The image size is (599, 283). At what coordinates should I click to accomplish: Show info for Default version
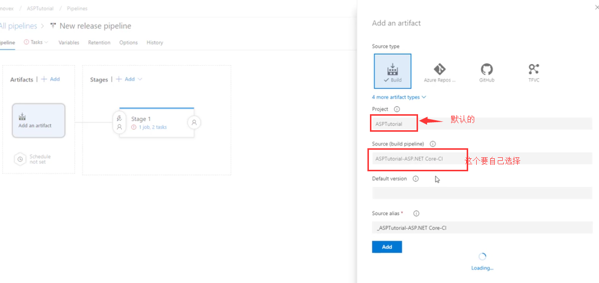tap(416, 178)
